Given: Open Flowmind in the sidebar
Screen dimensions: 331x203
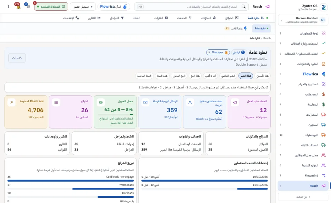Looking at the screenshot, I should pos(302,175).
